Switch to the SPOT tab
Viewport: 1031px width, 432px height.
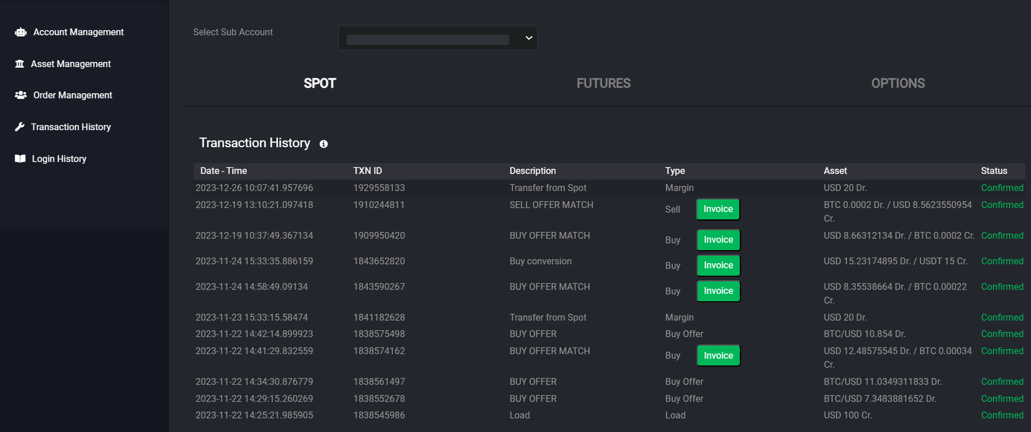click(320, 84)
